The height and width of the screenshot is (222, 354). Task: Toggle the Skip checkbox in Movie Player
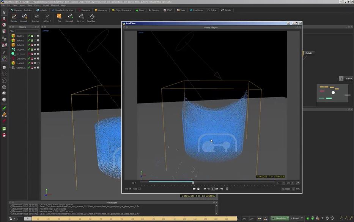[x=139, y=189]
